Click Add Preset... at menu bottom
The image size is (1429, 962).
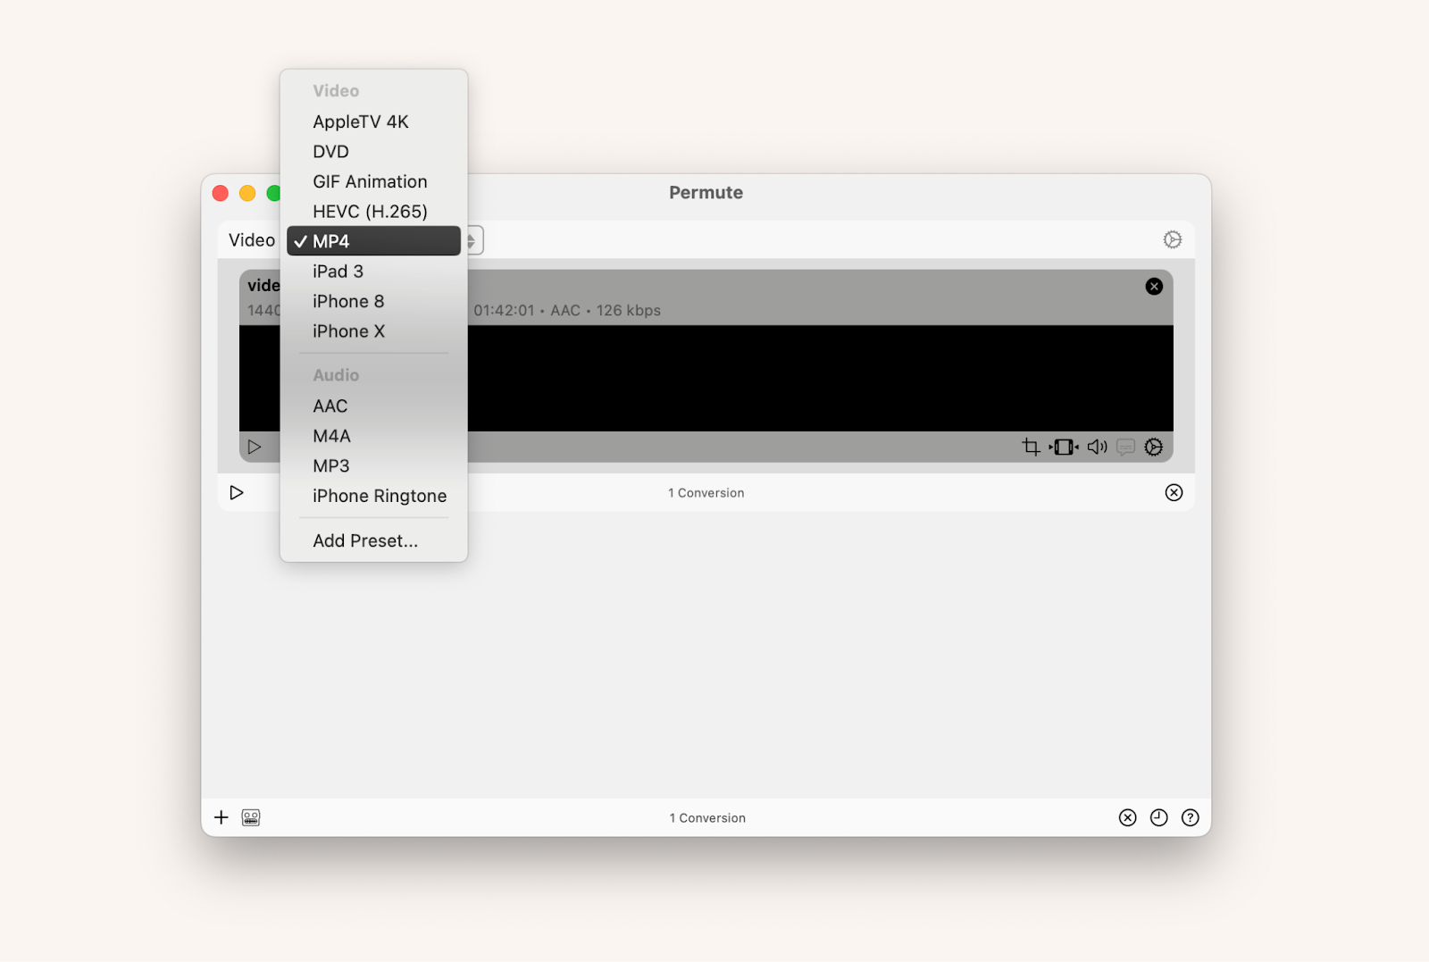pyautogui.click(x=365, y=540)
